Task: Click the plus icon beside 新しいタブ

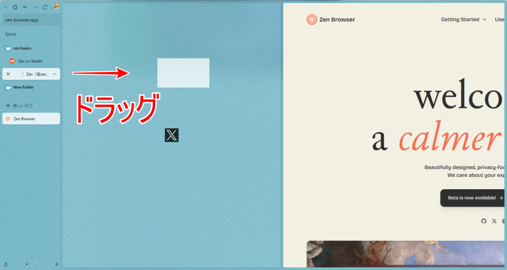Action: [x=8, y=106]
